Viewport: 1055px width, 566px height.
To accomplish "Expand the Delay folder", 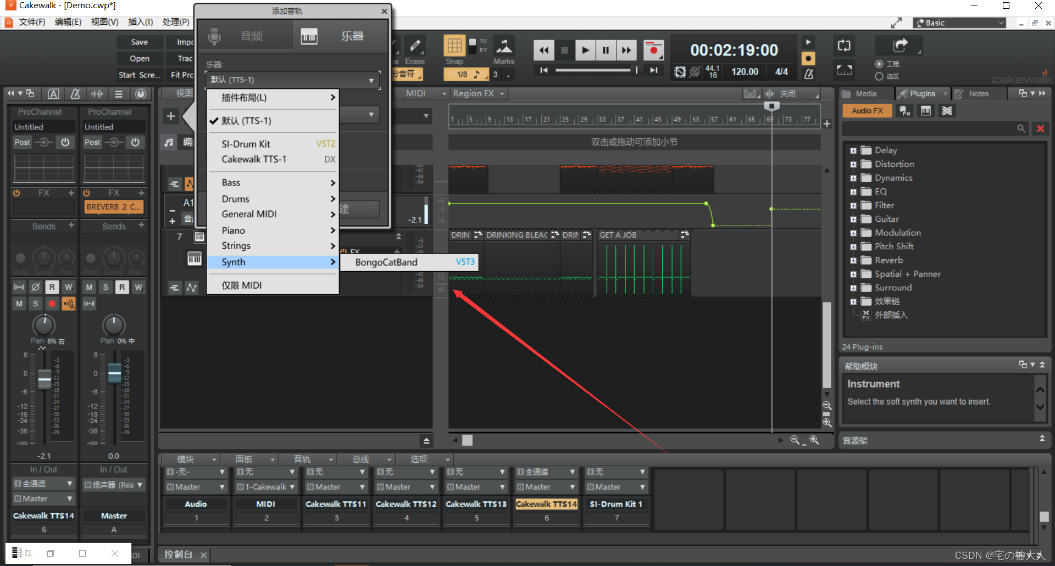I will click(853, 150).
